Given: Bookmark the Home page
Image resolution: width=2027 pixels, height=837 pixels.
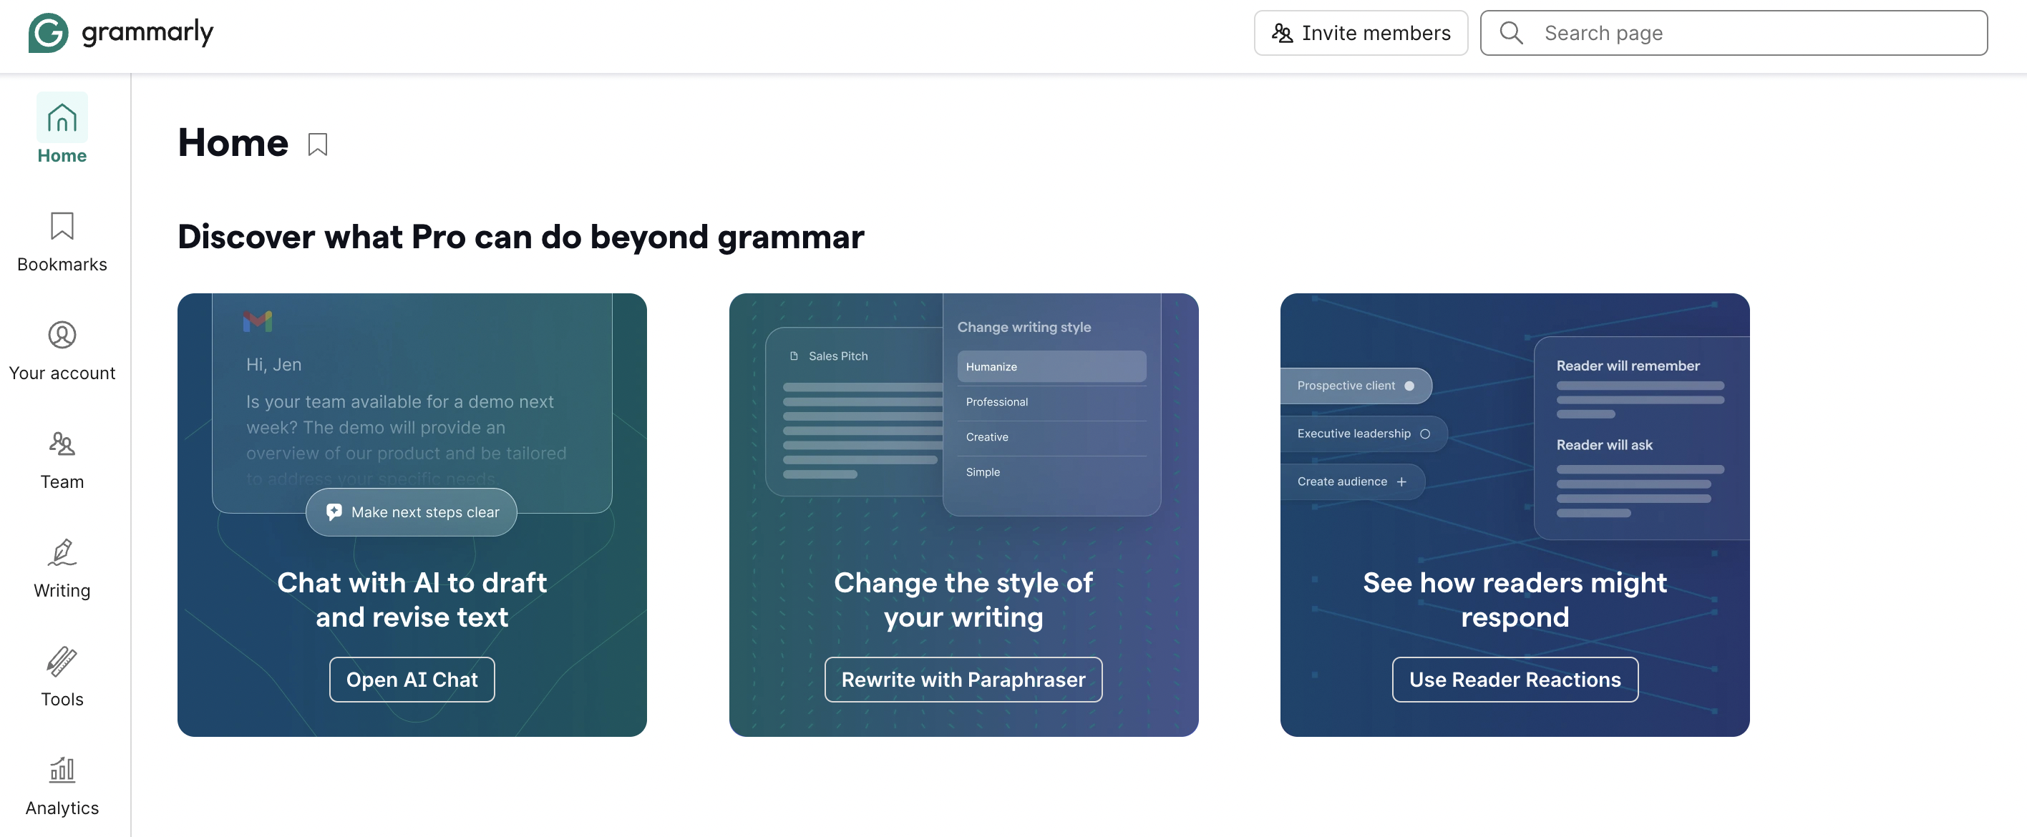Looking at the screenshot, I should (318, 144).
